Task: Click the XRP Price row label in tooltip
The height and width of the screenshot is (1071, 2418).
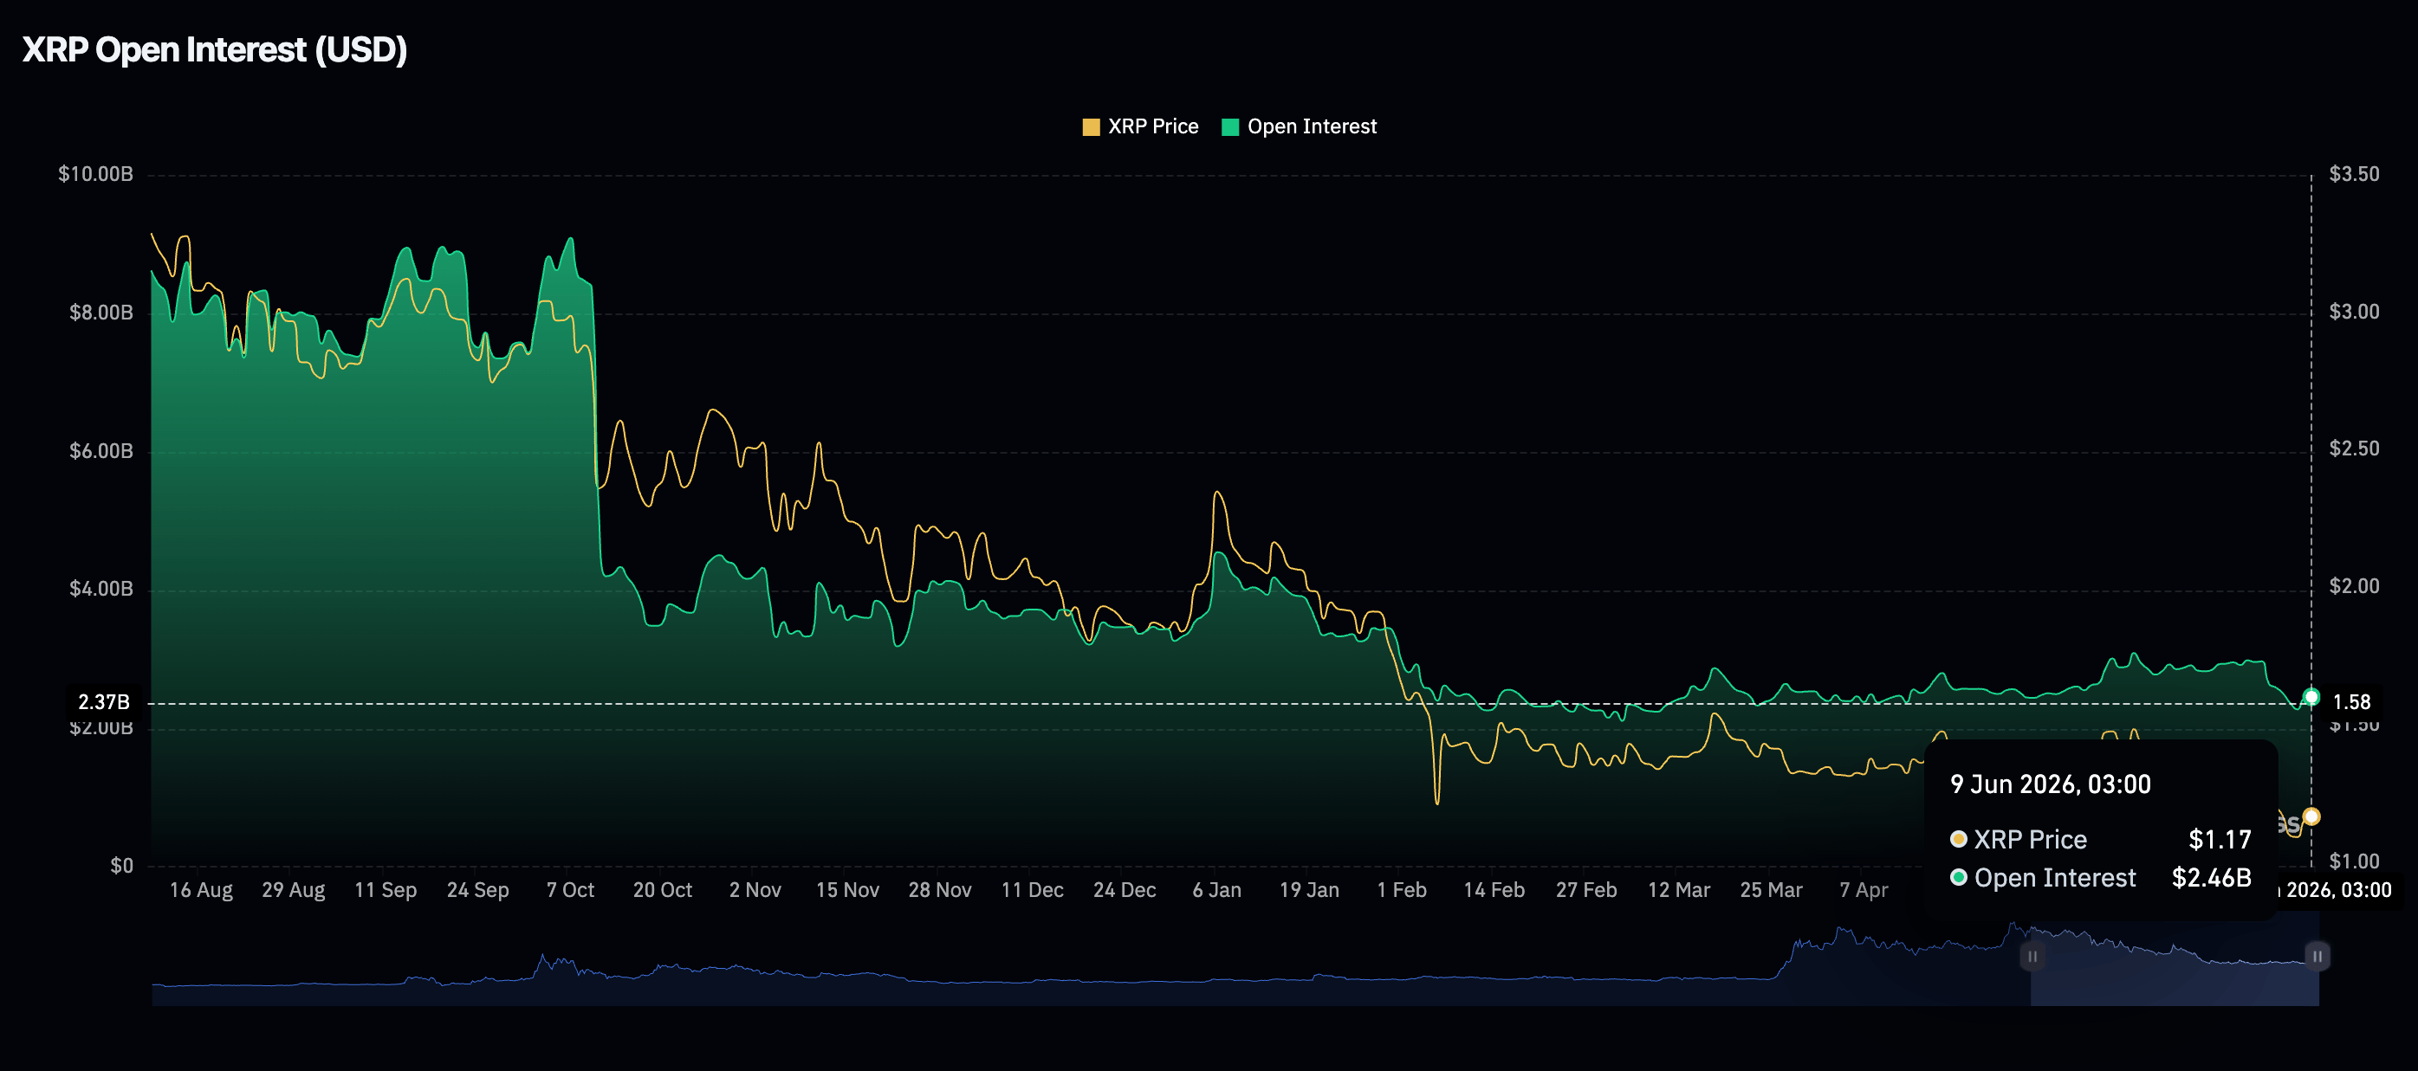Action: pyautogui.click(x=2029, y=839)
